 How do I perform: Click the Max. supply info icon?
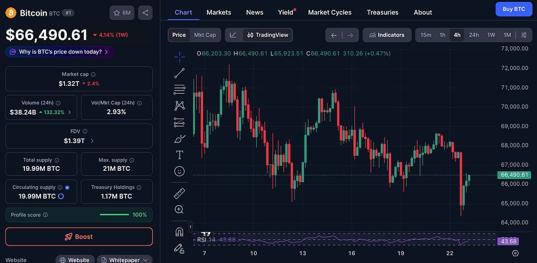coord(132,160)
